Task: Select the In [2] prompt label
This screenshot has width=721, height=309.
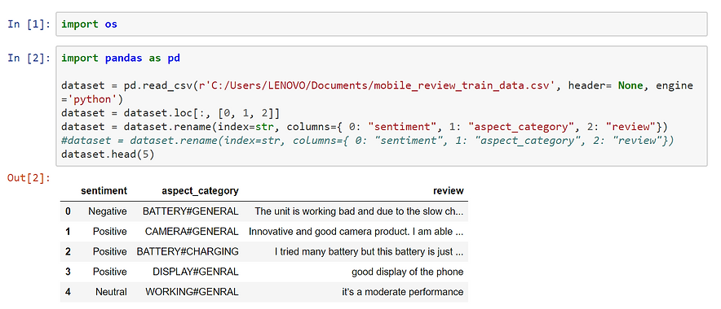Action: 29,59
